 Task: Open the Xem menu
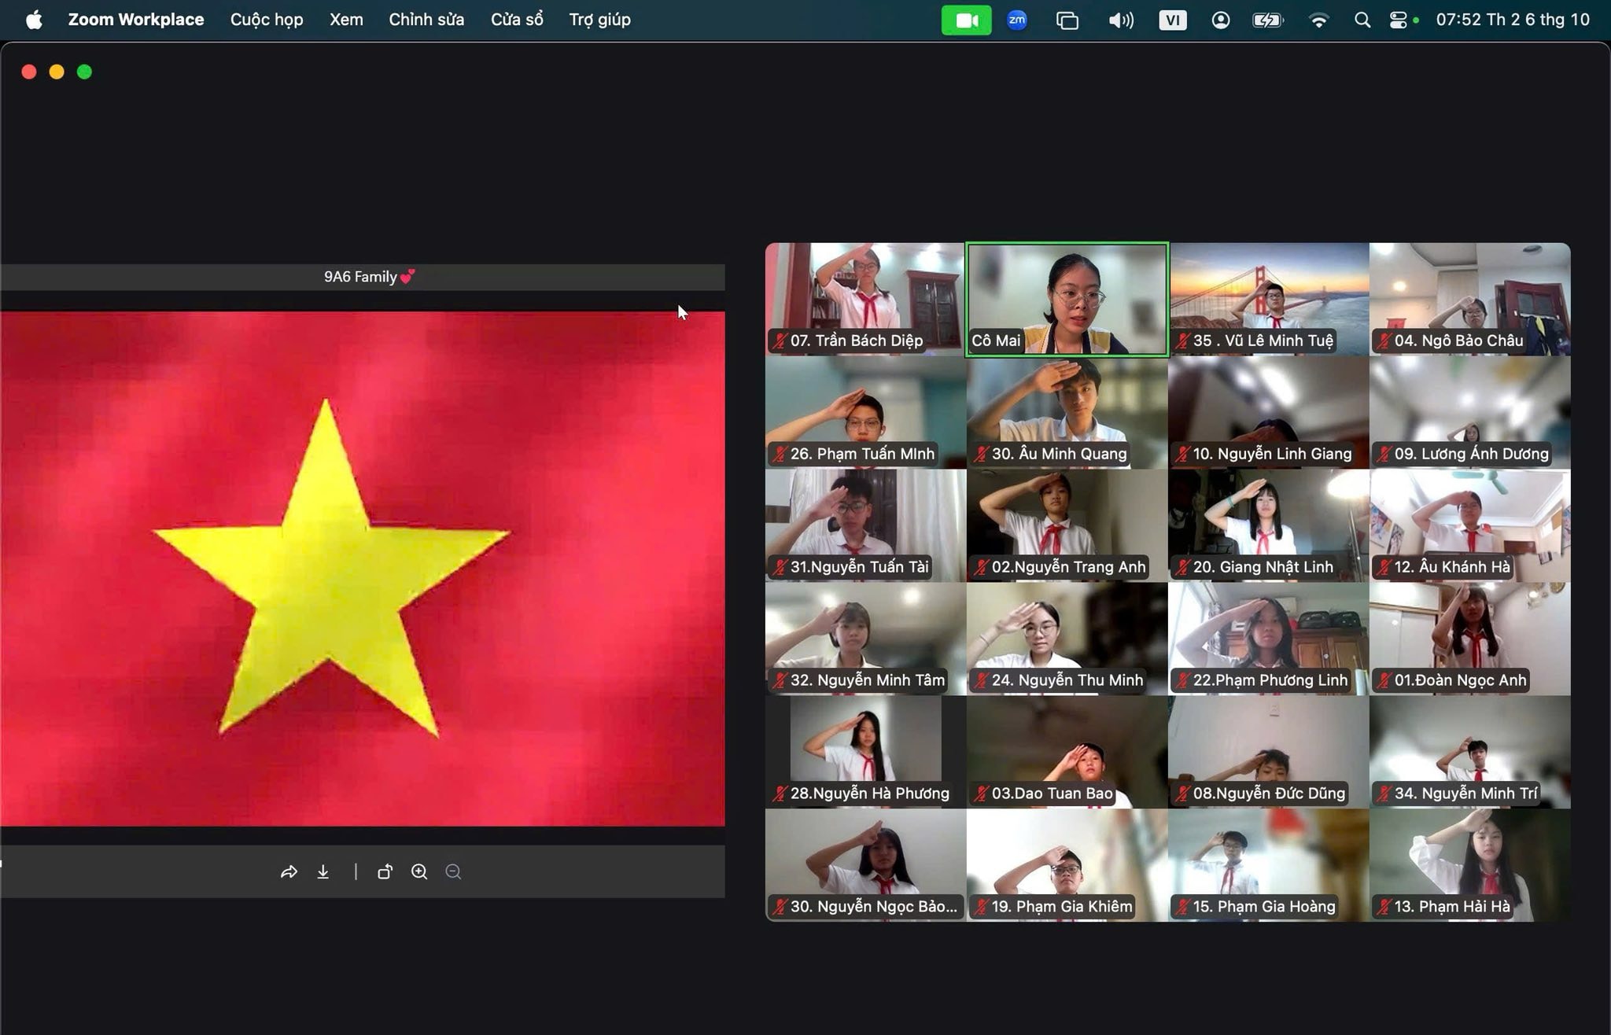[x=346, y=20]
